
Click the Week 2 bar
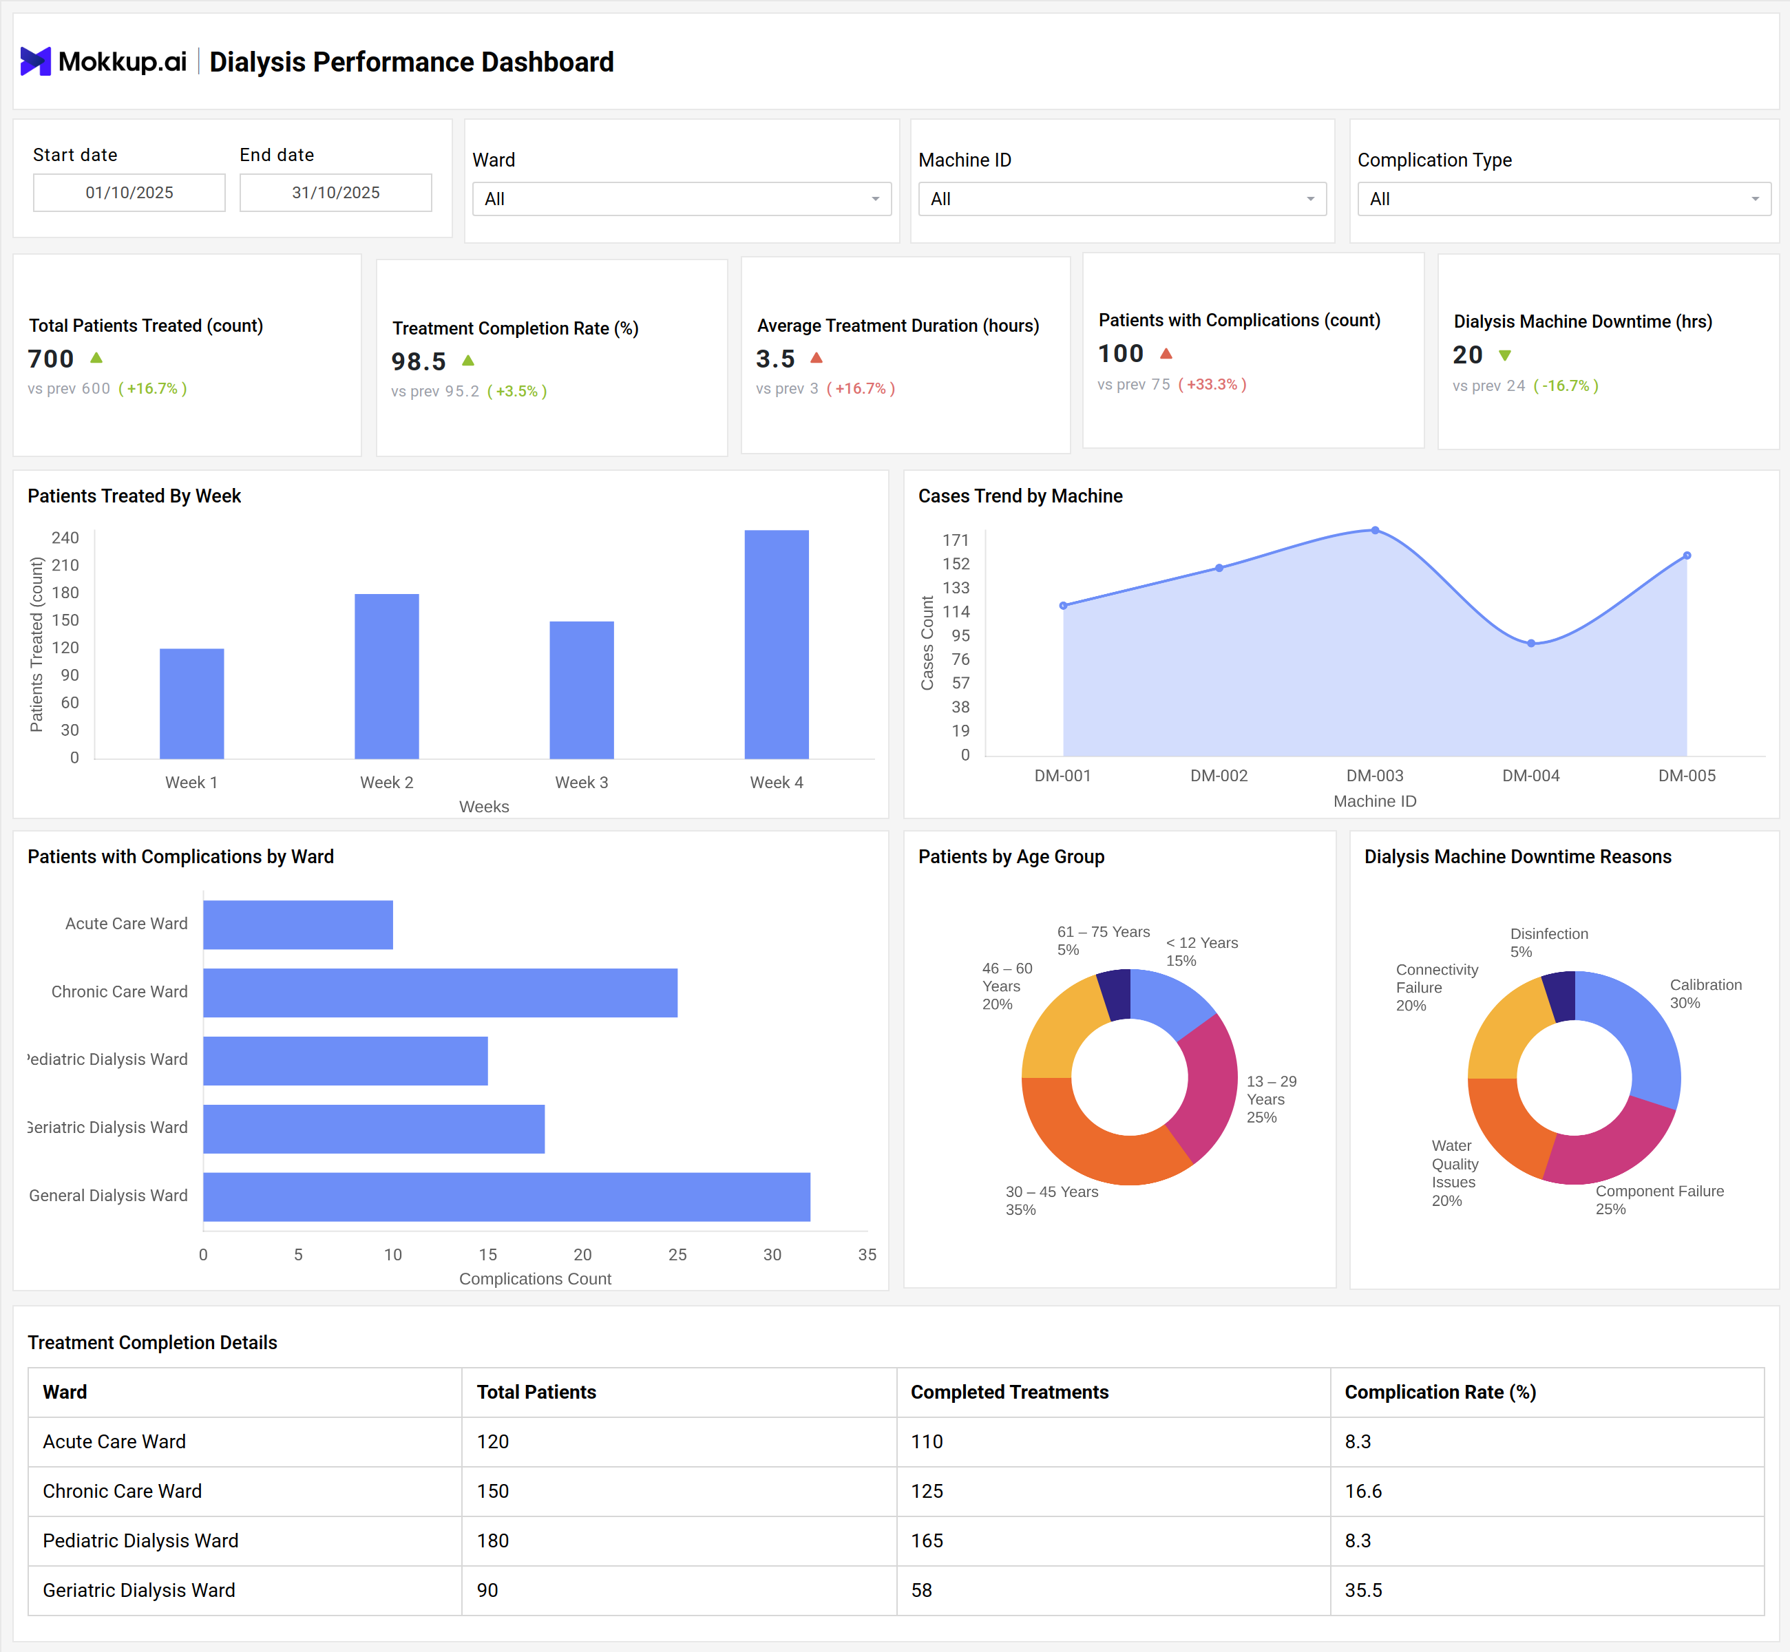(386, 677)
